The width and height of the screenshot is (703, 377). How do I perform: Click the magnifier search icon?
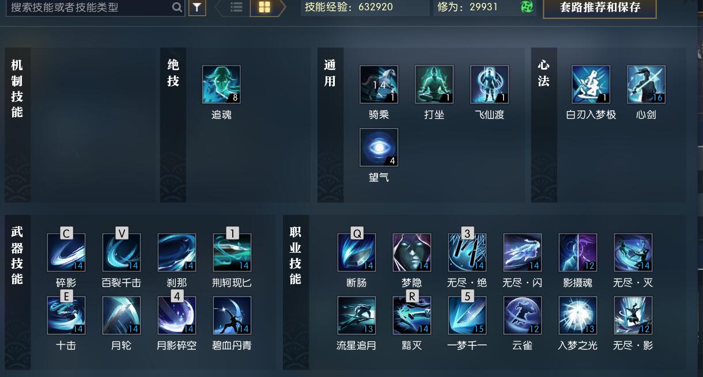click(177, 7)
